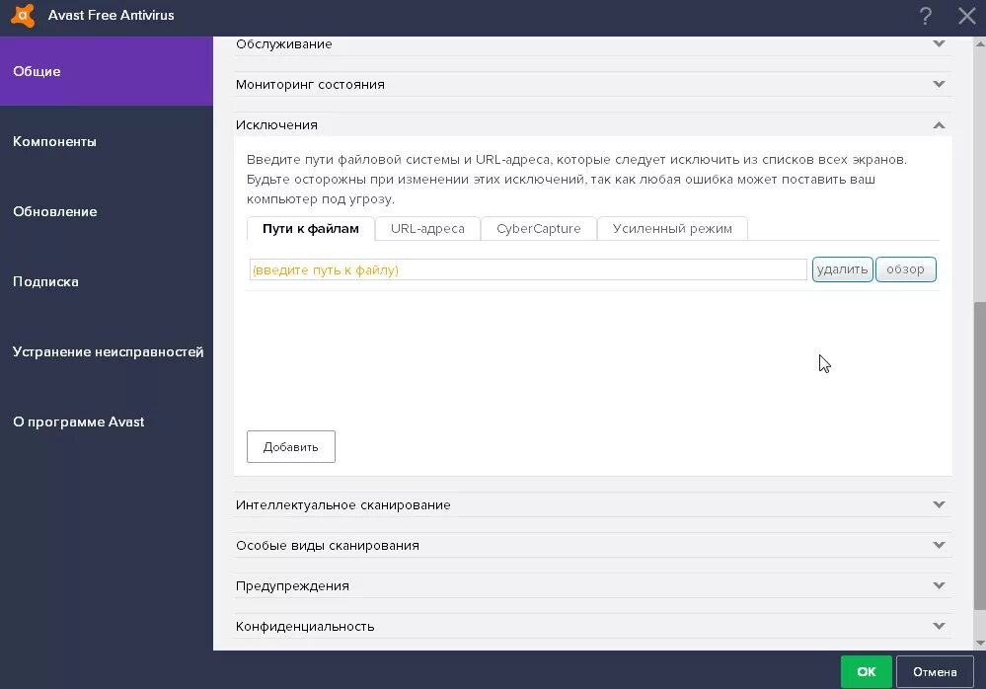Viewport: 986px width, 689px height.
Task: Open the help question mark icon
Action: pos(926,16)
